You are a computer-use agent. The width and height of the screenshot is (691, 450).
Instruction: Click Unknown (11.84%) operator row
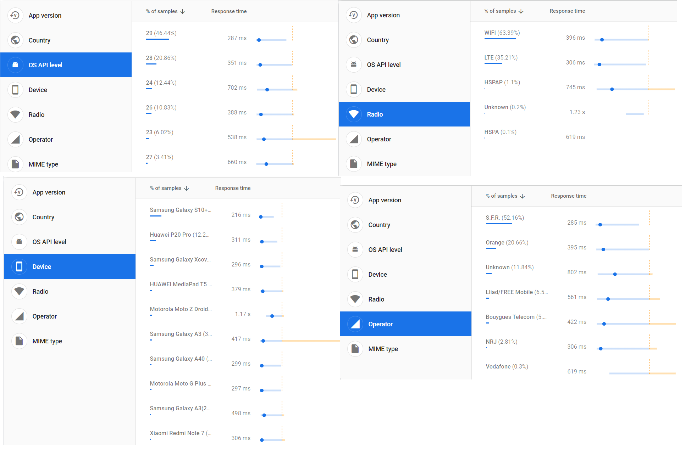tap(576, 269)
